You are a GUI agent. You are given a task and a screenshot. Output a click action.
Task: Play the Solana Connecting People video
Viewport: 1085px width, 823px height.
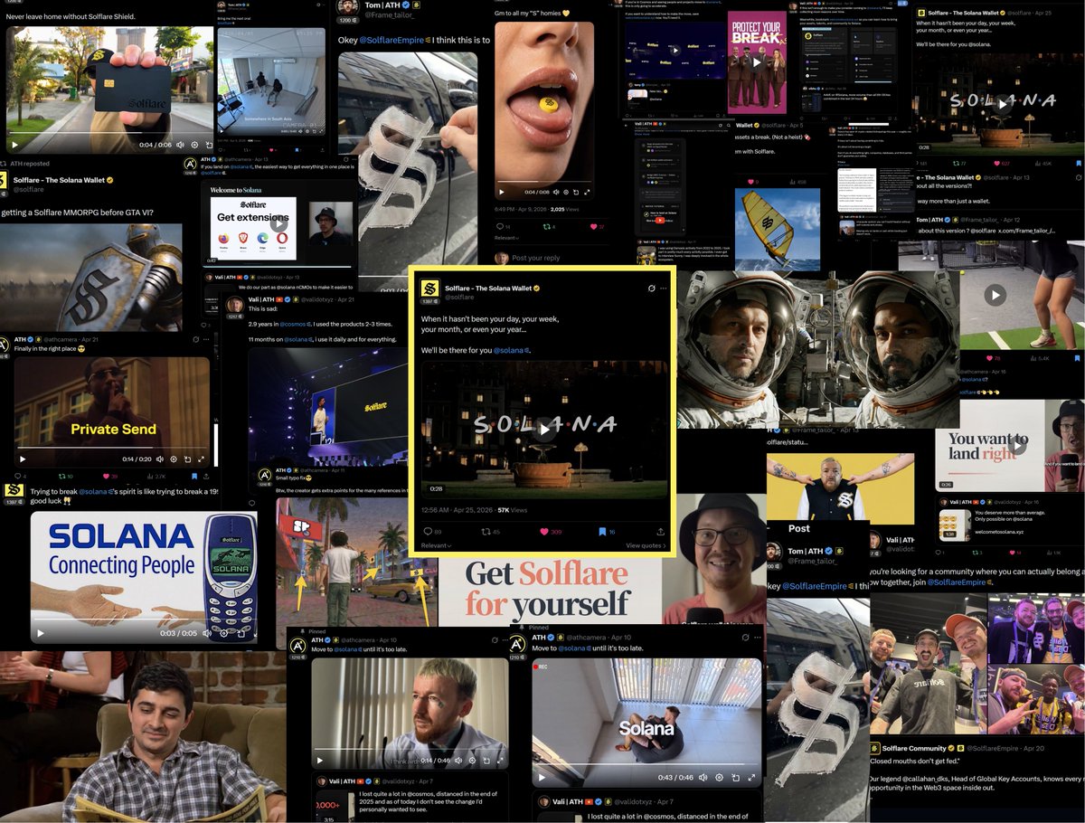40,633
